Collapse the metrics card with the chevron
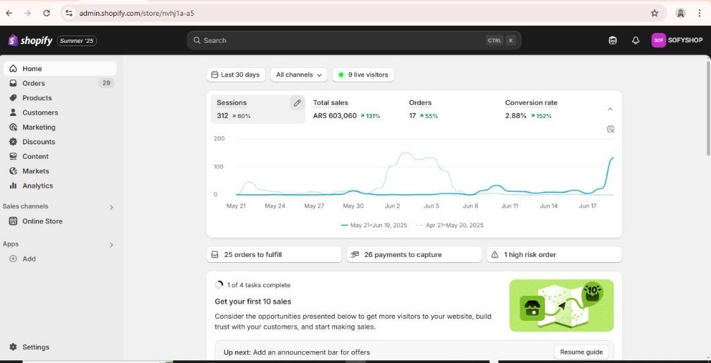 pyautogui.click(x=610, y=109)
